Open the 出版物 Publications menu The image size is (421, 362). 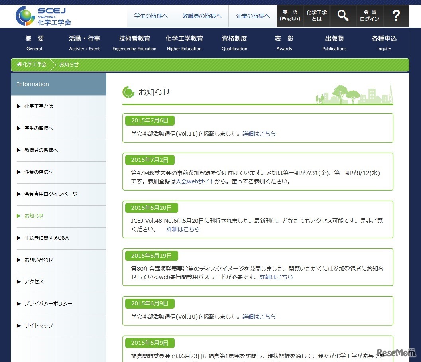(x=334, y=43)
